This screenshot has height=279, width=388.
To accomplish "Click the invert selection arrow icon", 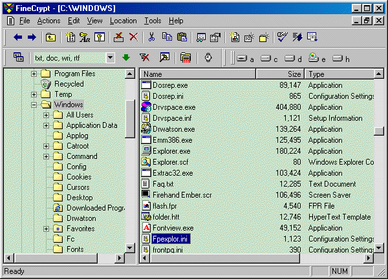I will [297, 37].
